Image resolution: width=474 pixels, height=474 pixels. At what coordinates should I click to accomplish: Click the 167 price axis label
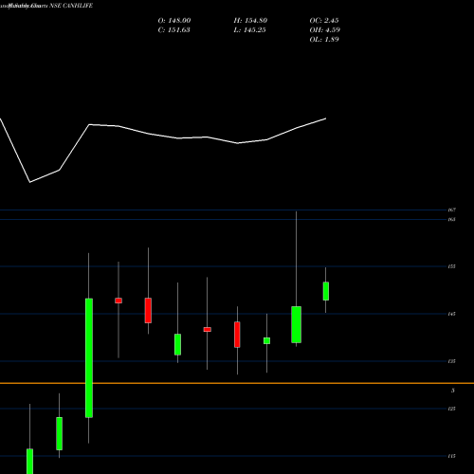451,210
